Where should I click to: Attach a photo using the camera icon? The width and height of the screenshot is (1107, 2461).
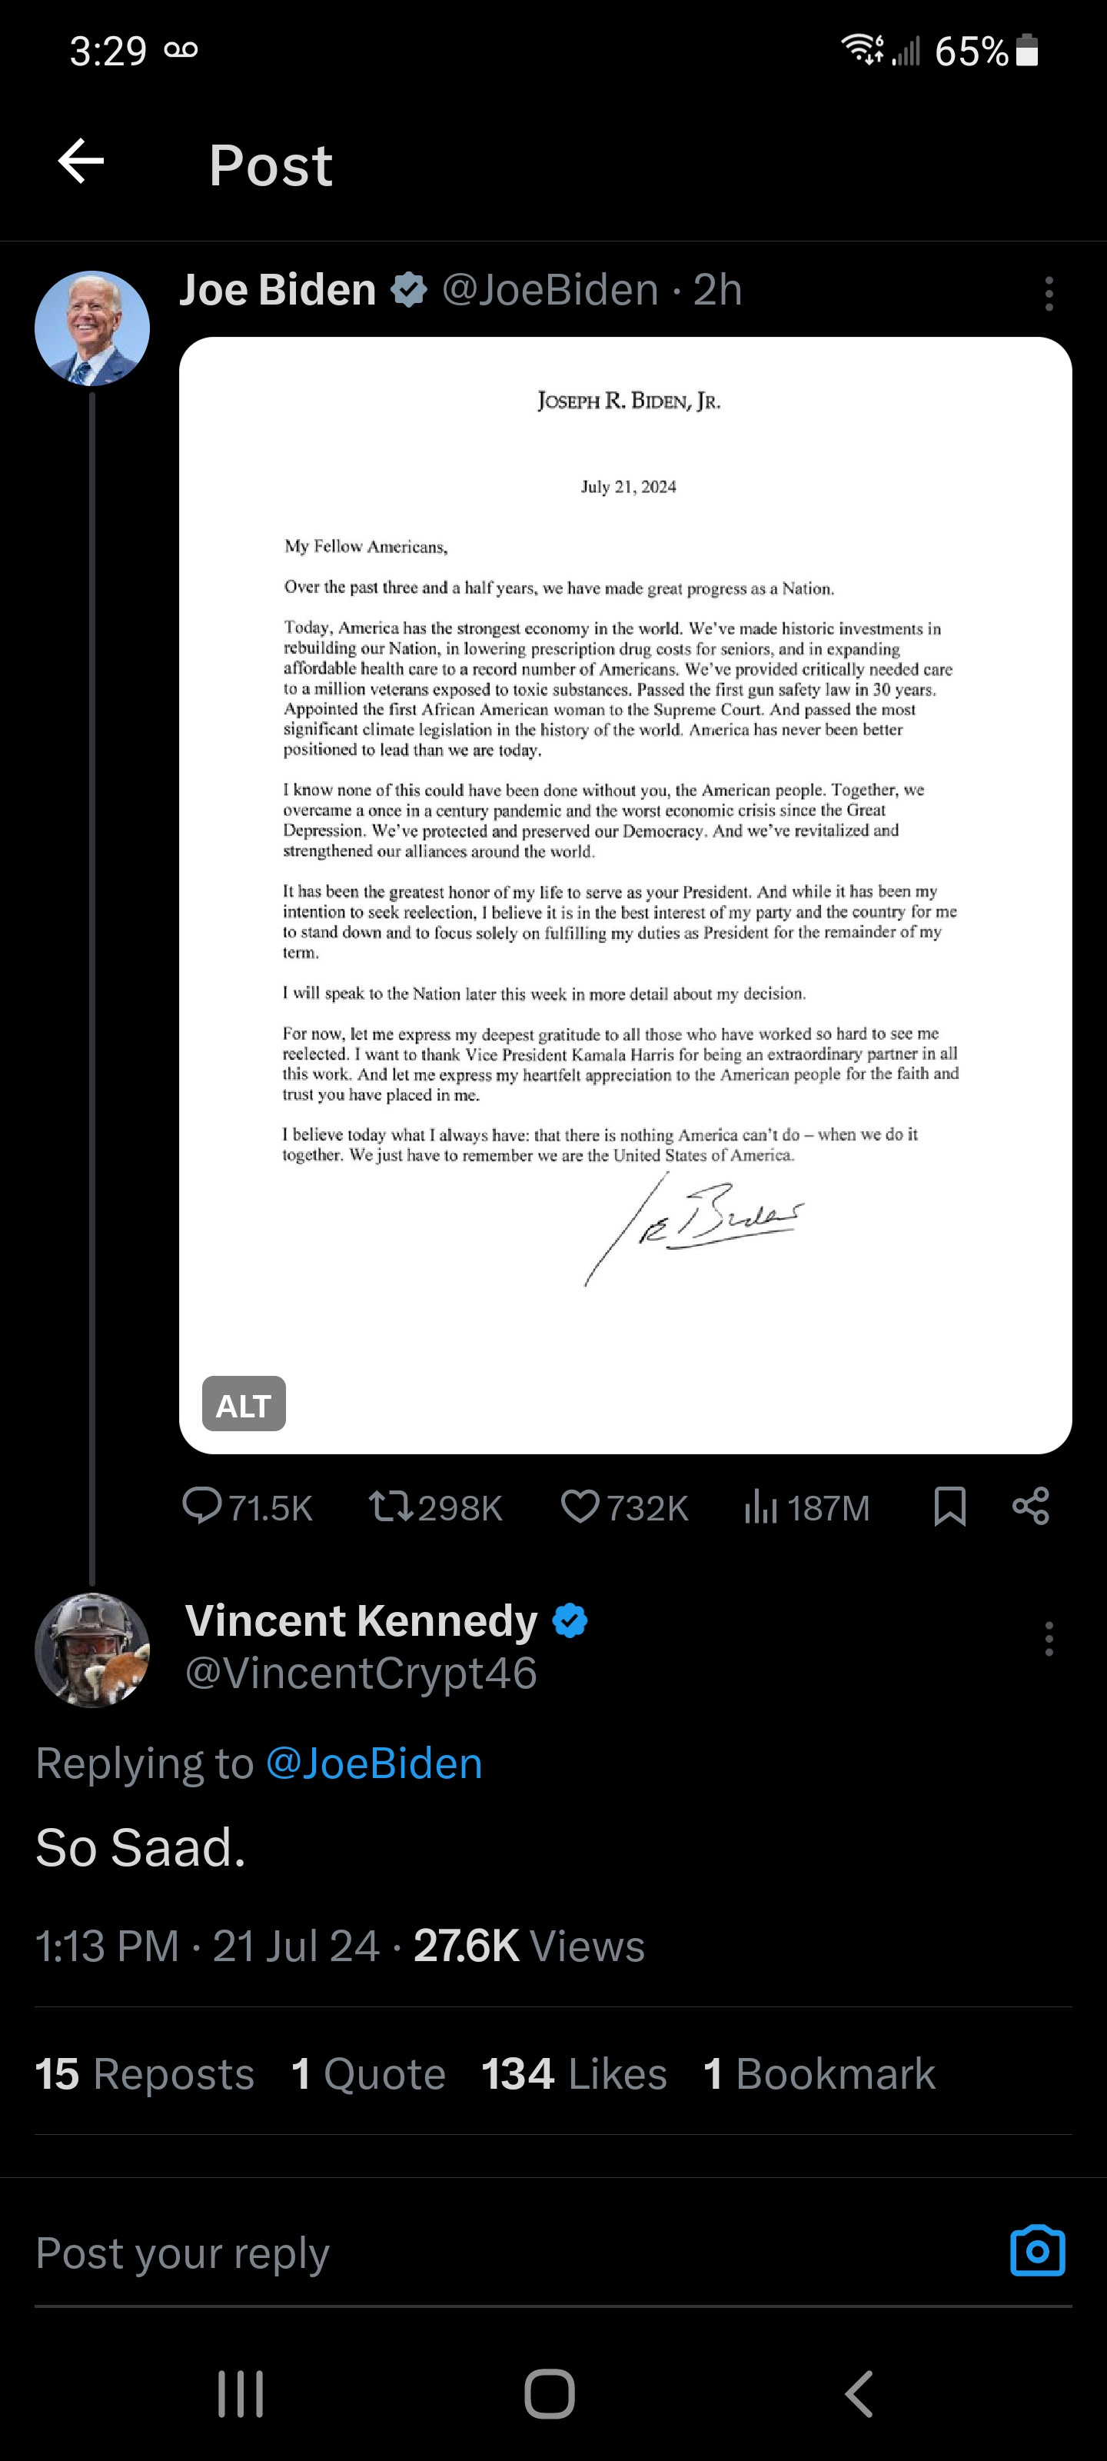(1037, 2252)
